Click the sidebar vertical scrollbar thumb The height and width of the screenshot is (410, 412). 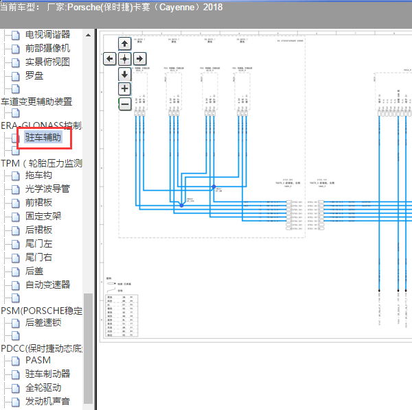(x=89, y=348)
